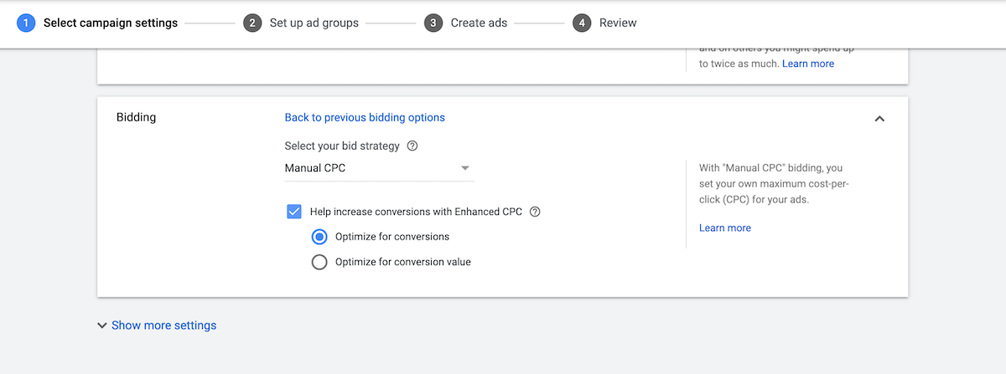Select Optimize for conversion value option
The height and width of the screenshot is (374, 1006).
[x=319, y=262]
